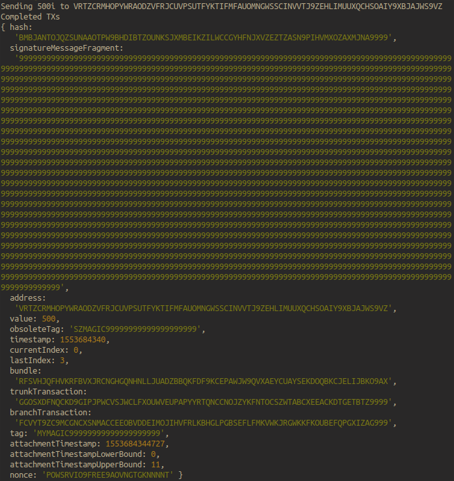Select the currentIndex value 0
This screenshot has width=454, height=481.
(x=75, y=350)
